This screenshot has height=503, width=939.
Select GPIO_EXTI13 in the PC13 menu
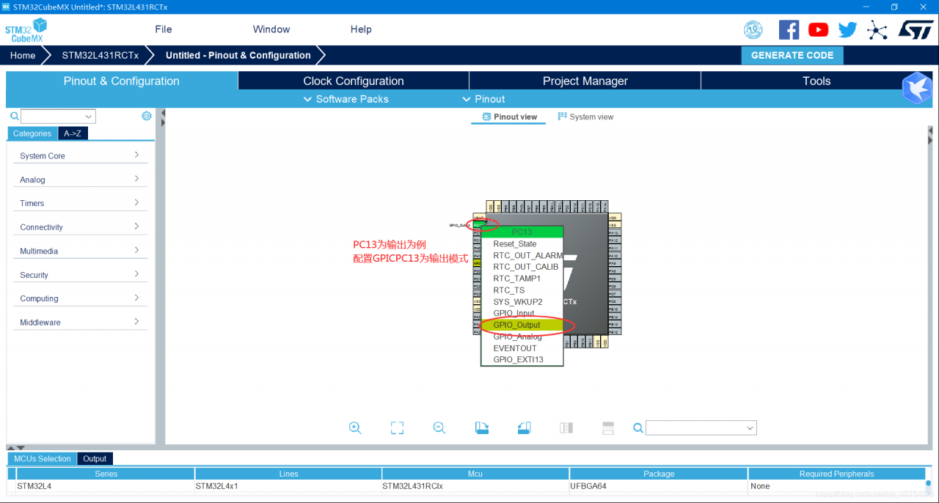(x=522, y=359)
